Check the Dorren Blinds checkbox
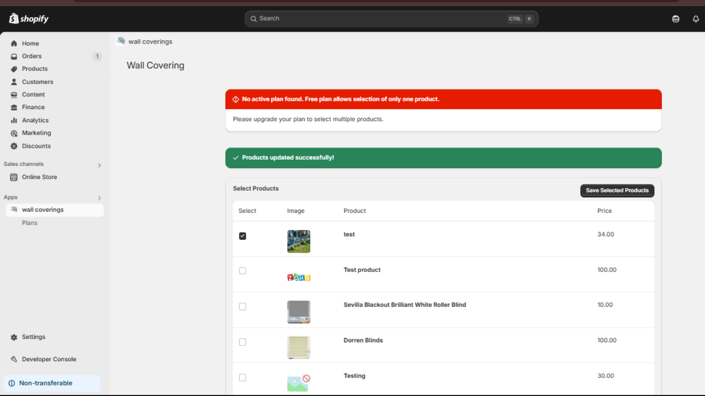705x396 pixels. click(x=242, y=342)
